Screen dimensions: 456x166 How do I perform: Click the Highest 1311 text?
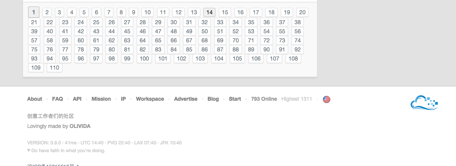[297, 99]
